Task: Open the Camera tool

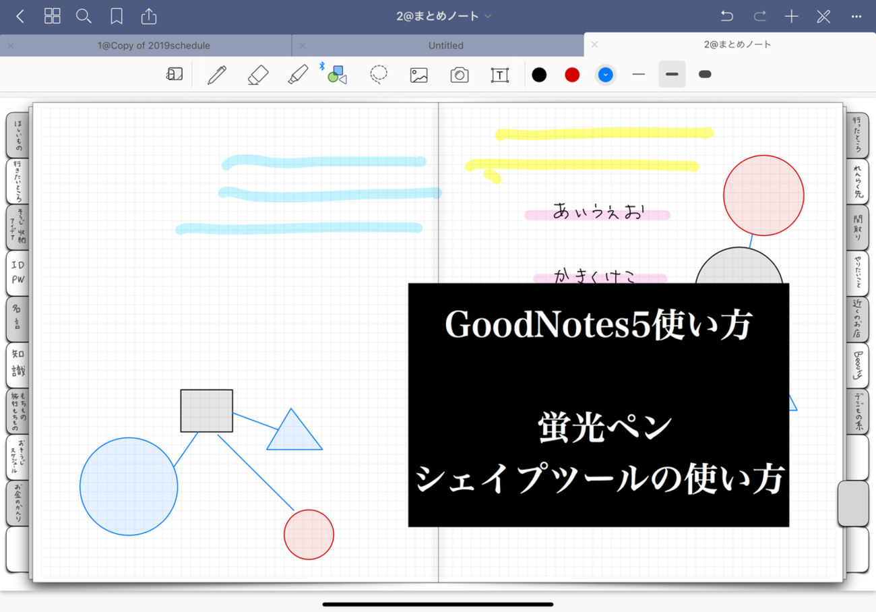Action: (x=460, y=74)
